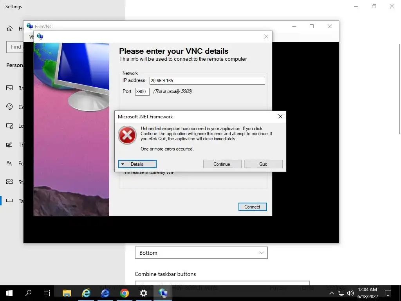Click the Find a setting search box
The image size is (401, 301).
(15, 47)
